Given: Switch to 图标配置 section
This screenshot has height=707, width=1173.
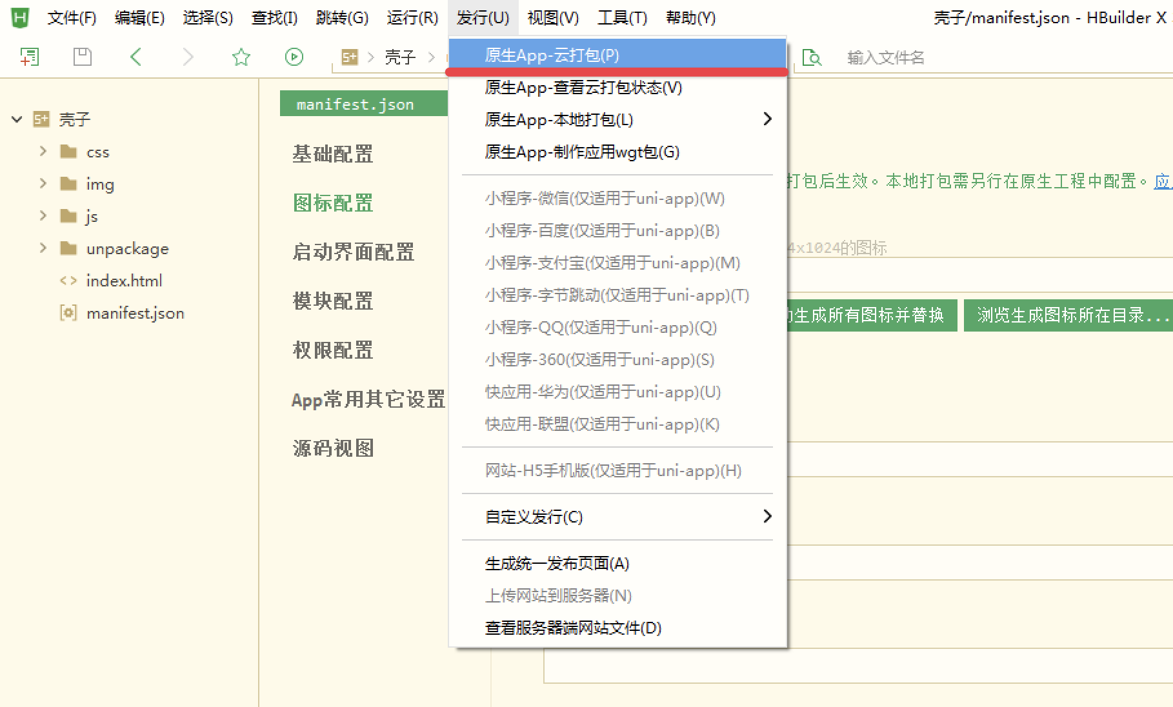Looking at the screenshot, I should pyautogui.click(x=333, y=203).
